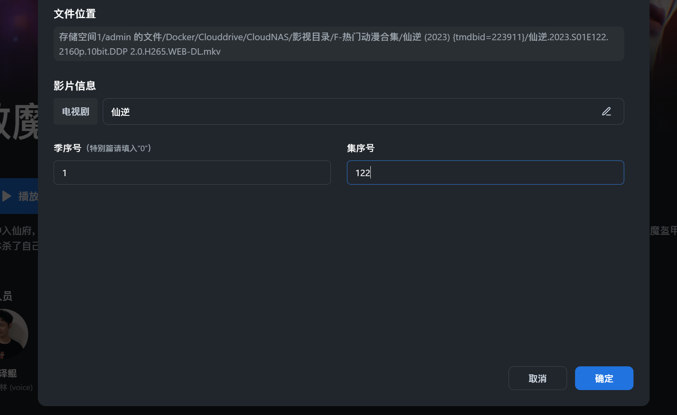Click the 播放 play button
Viewport: 677px width, 415px height.
click(x=22, y=196)
